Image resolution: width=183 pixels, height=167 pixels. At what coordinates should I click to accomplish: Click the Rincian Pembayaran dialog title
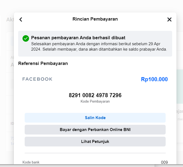[x=95, y=19]
